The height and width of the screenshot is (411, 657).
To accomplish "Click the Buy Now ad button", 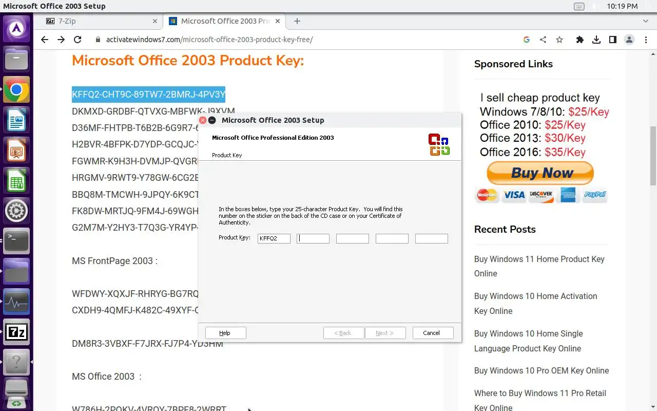I will pos(540,173).
